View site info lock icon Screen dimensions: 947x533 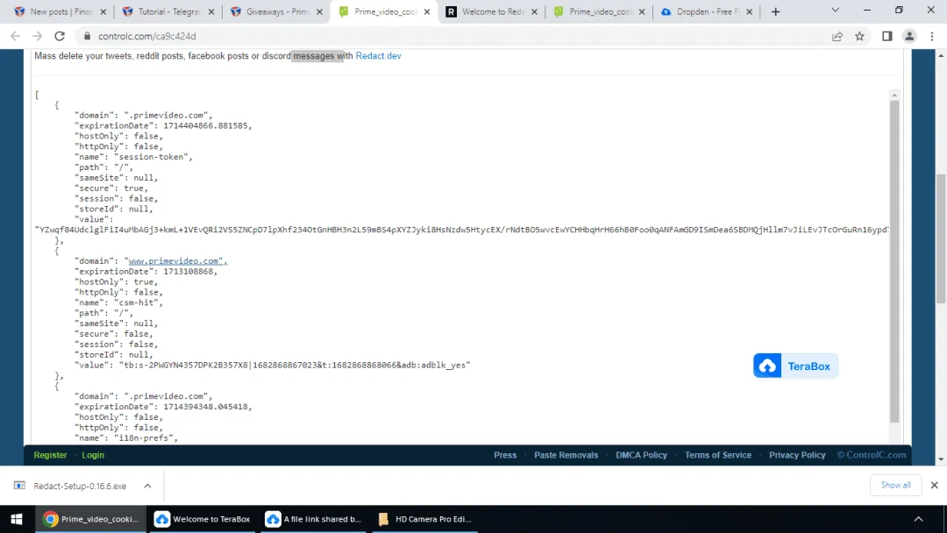click(87, 36)
